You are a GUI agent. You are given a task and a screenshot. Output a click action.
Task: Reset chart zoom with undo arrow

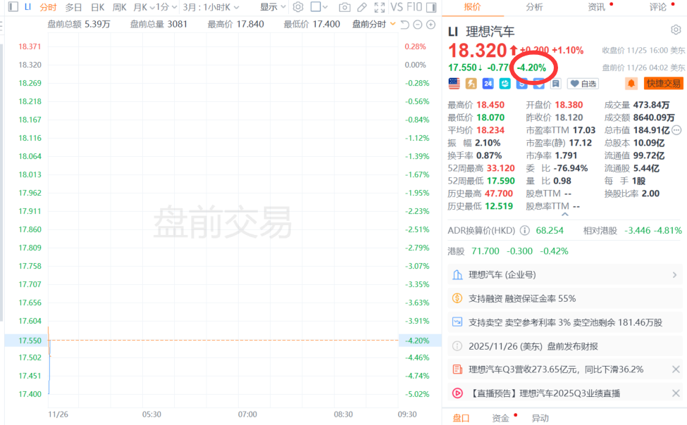coord(405,25)
